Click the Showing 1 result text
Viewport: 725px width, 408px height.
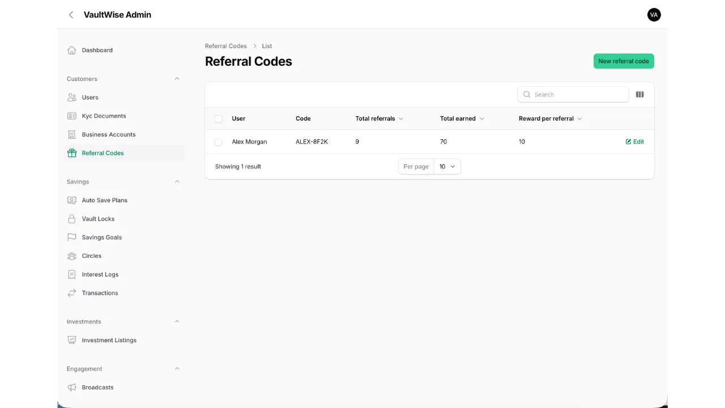238,167
